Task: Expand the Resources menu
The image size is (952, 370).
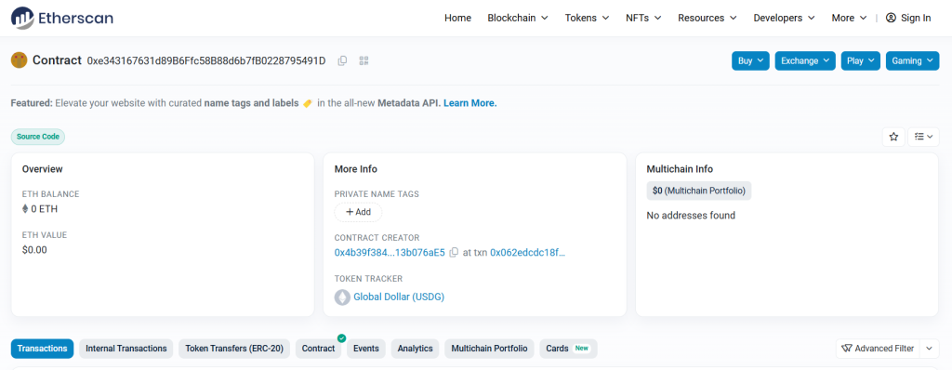Action: 707,19
